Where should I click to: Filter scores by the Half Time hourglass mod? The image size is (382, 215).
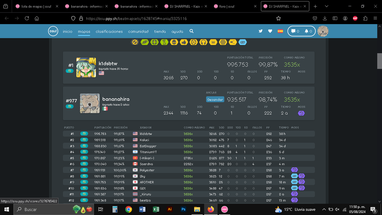(164, 42)
